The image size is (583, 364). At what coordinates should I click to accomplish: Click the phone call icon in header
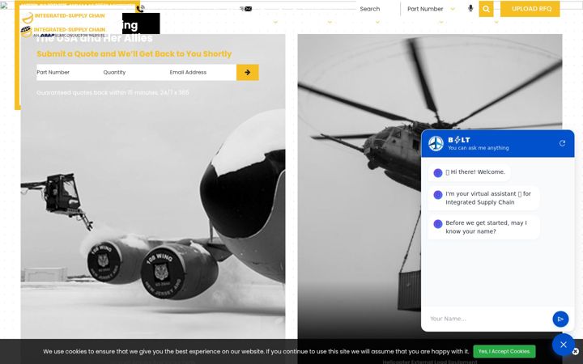[x=140, y=9]
